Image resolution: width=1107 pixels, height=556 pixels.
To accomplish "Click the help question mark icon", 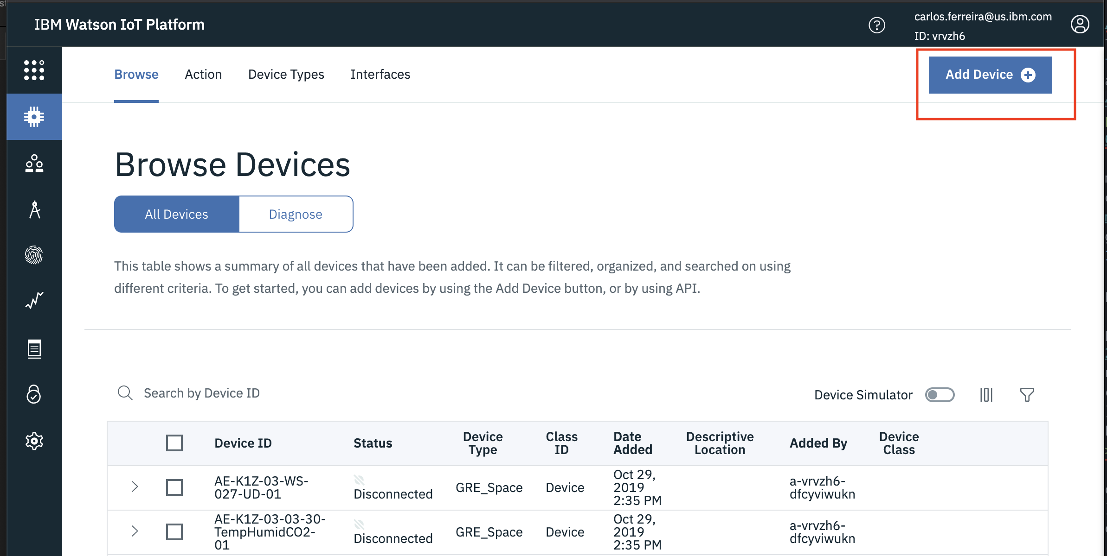I will tap(877, 25).
